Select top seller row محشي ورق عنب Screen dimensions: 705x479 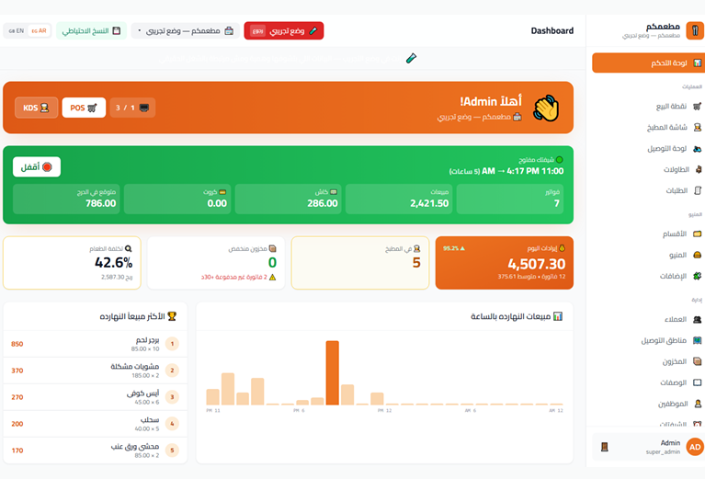(95, 450)
